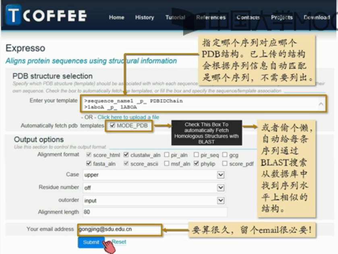Click the 'Automatically fetch pdb templates' label
This screenshot has height=254, width=338.
click(62, 126)
